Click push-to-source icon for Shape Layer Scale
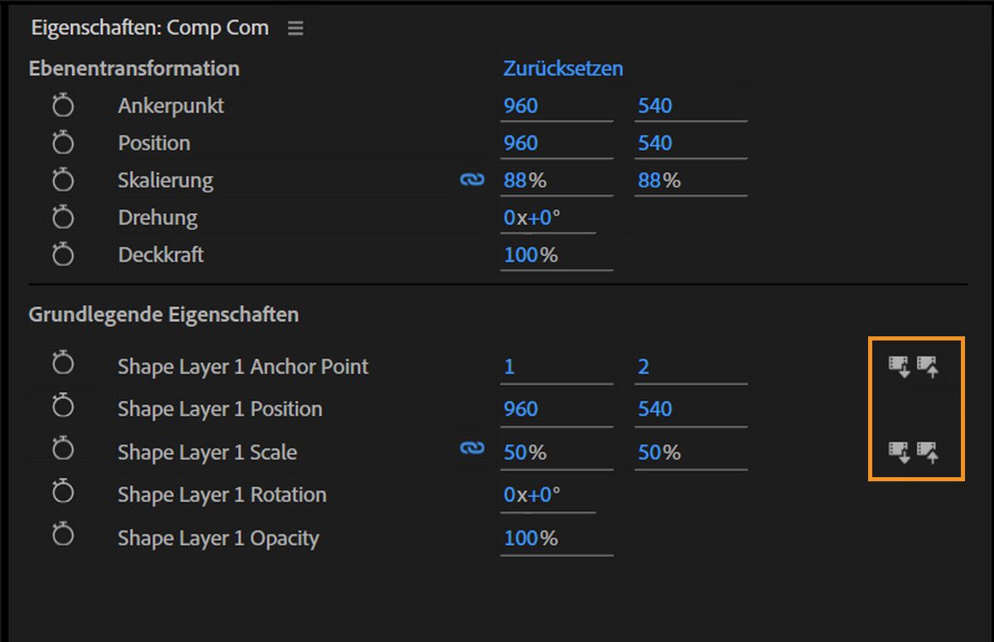The image size is (994, 642). pos(928,452)
